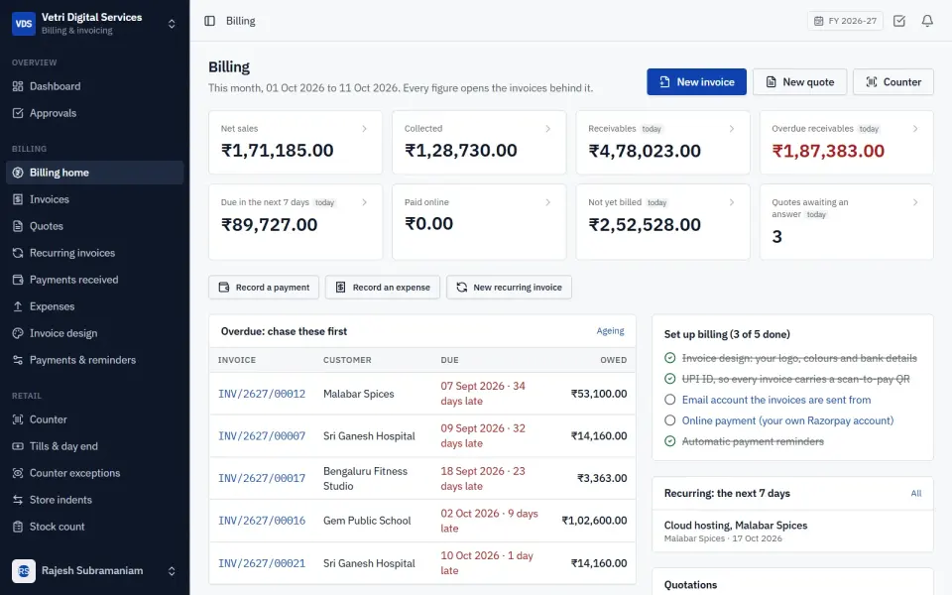Open the Not yet billed card
Screen dimensions: 952x595
(x=663, y=221)
